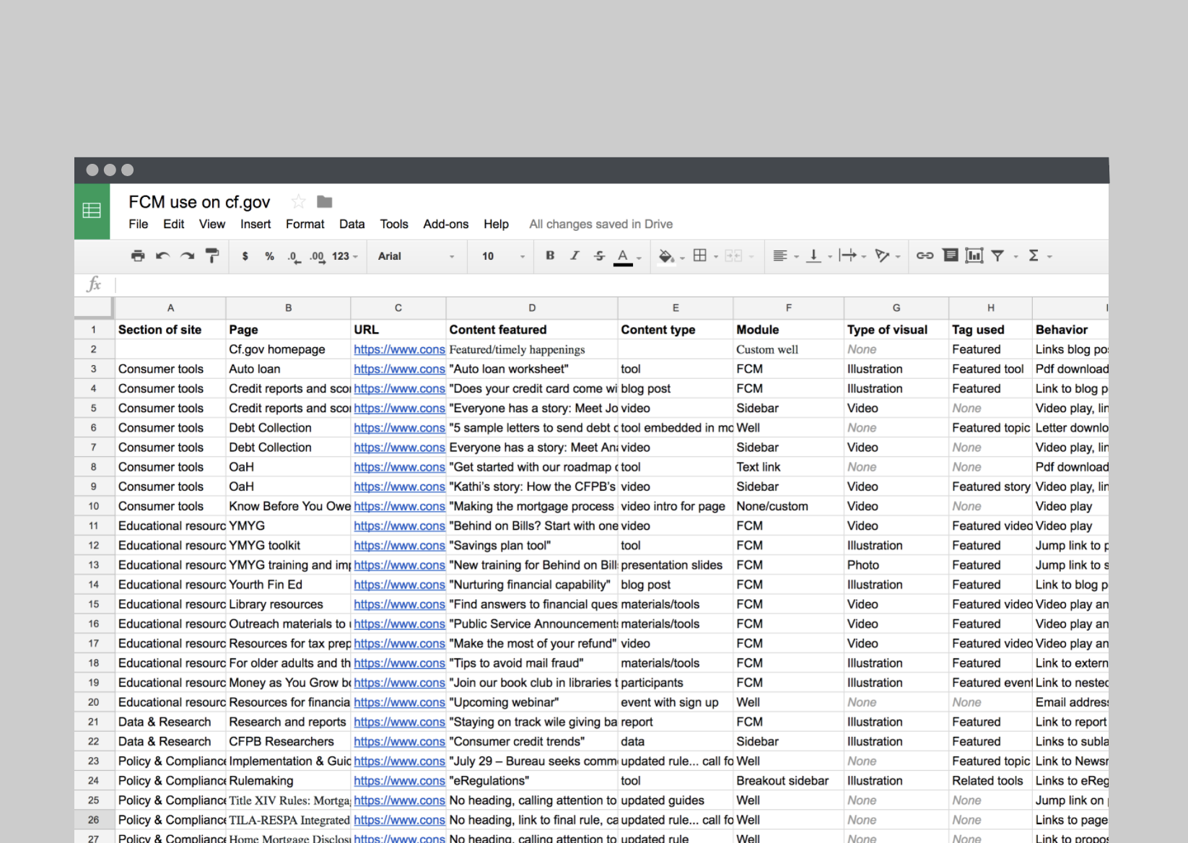Open the Add-ons menu
The image size is (1188, 843).
446,224
